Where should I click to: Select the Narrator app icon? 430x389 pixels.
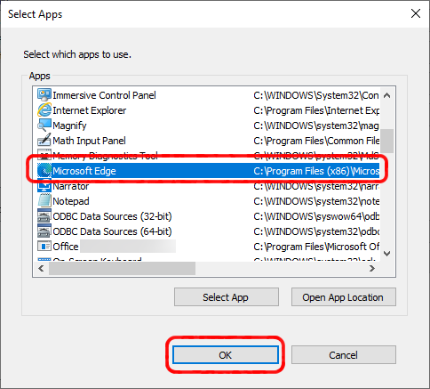coord(44,186)
